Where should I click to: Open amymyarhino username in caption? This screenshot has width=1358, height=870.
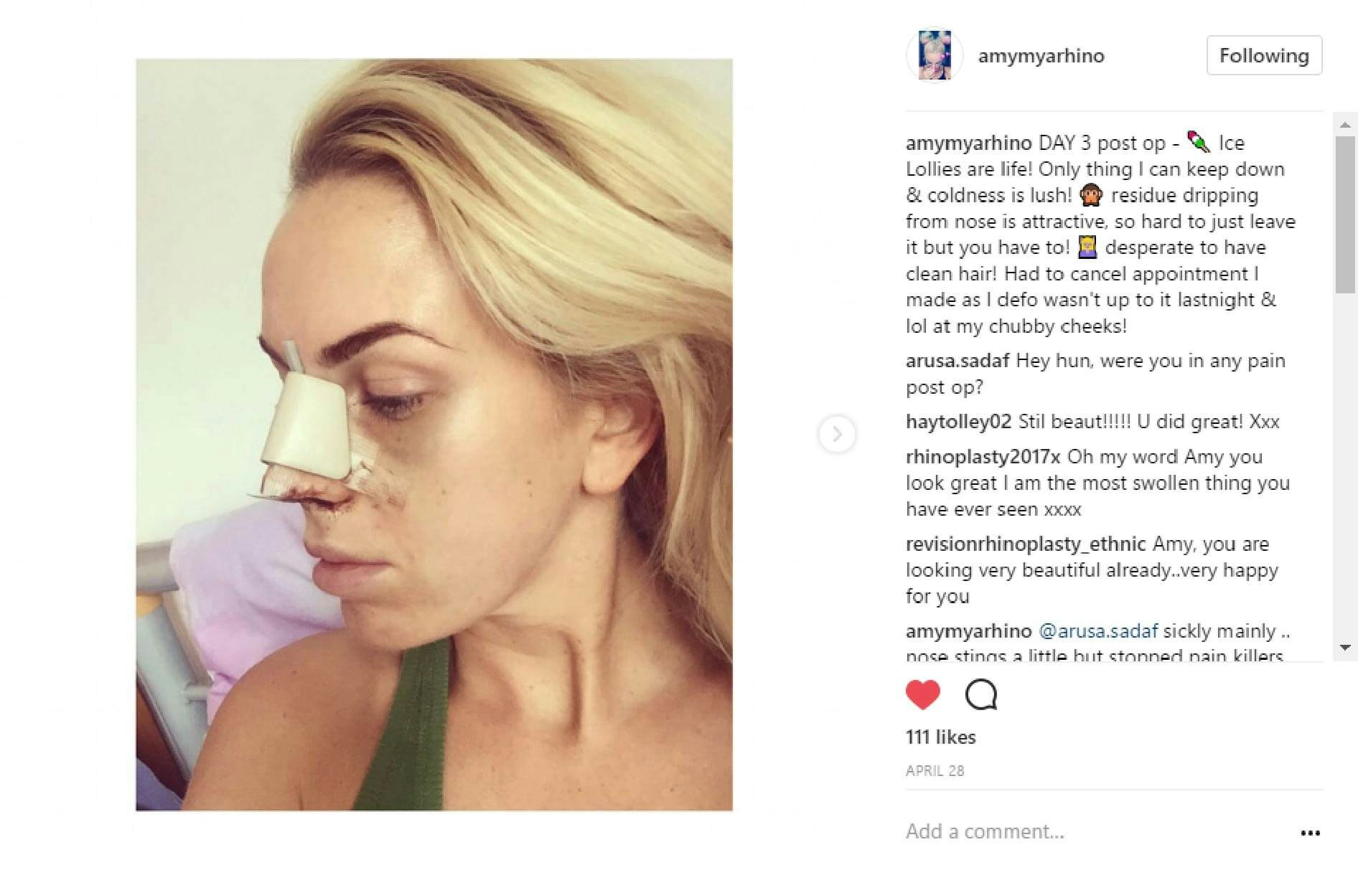coord(968,143)
